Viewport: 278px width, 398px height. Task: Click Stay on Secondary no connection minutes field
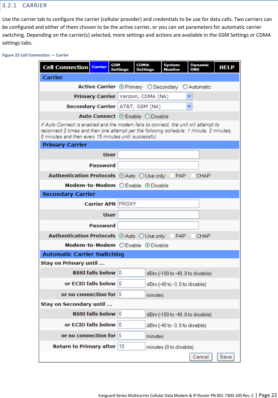pos(131,336)
